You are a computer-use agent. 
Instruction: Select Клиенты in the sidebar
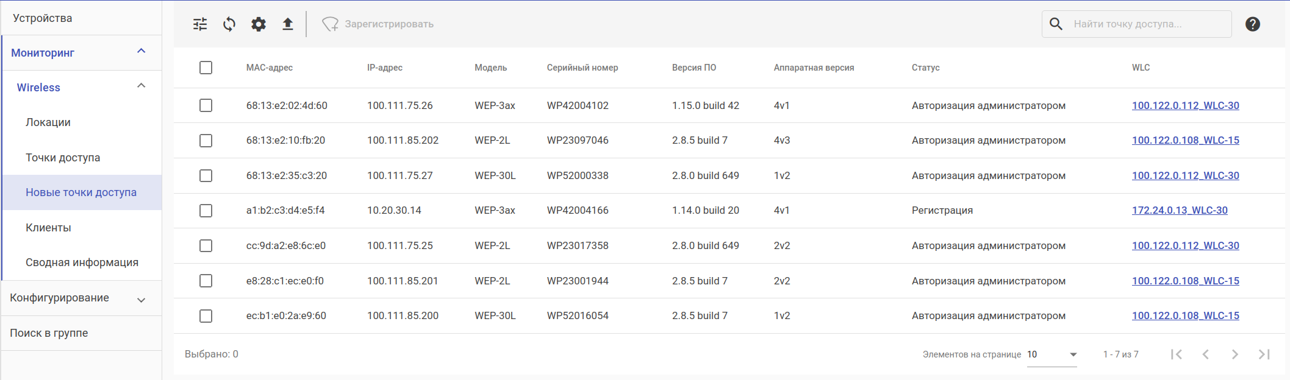49,228
